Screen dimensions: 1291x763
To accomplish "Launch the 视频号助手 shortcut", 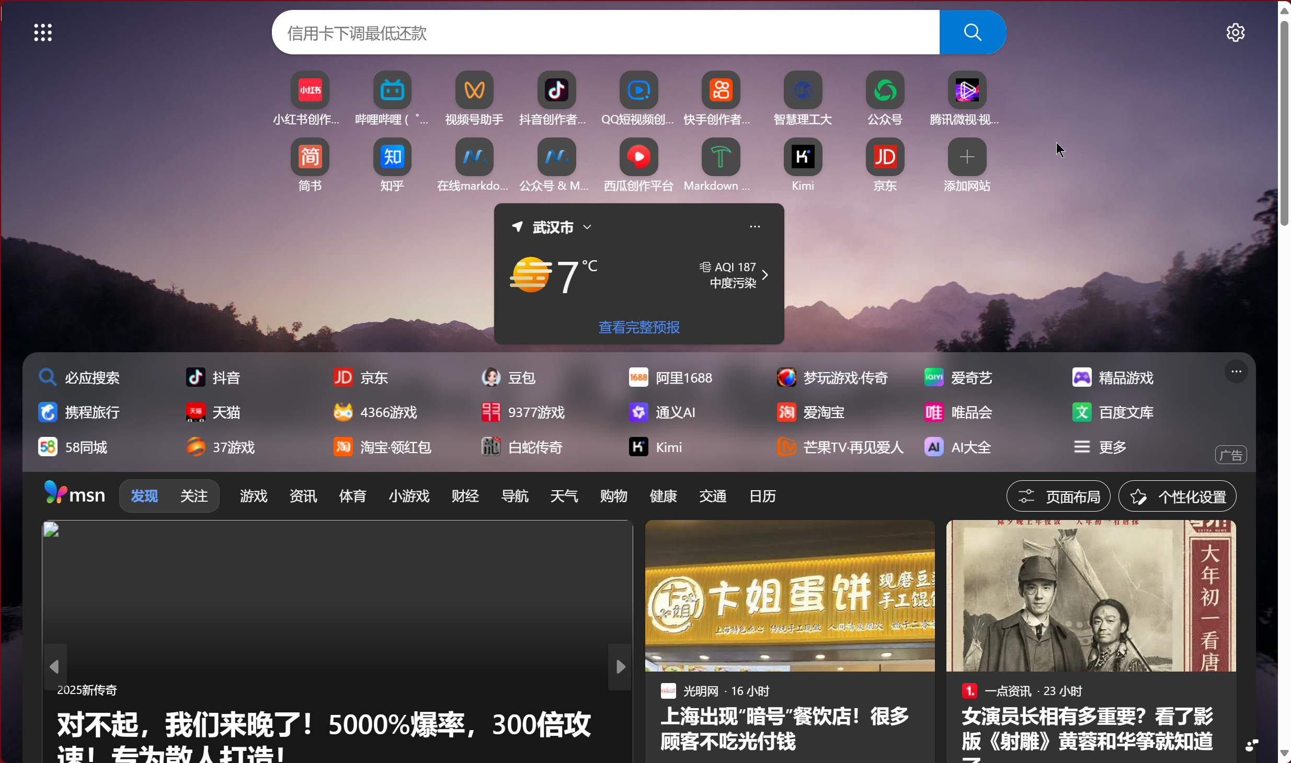I will (474, 90).
